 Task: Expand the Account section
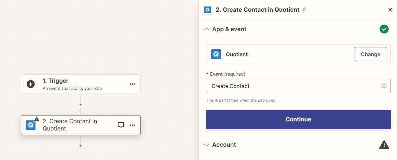point(206,145)
